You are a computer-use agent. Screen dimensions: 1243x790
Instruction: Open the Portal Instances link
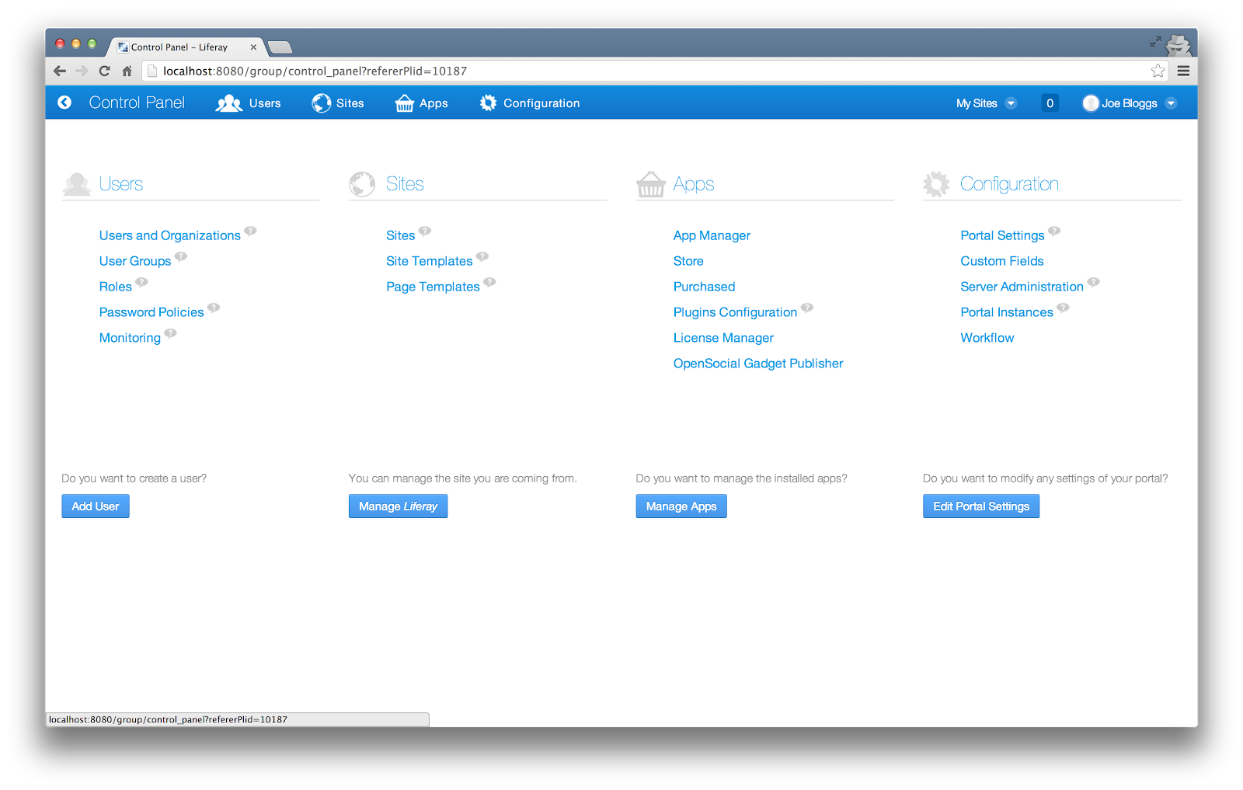coord(1007,312)
